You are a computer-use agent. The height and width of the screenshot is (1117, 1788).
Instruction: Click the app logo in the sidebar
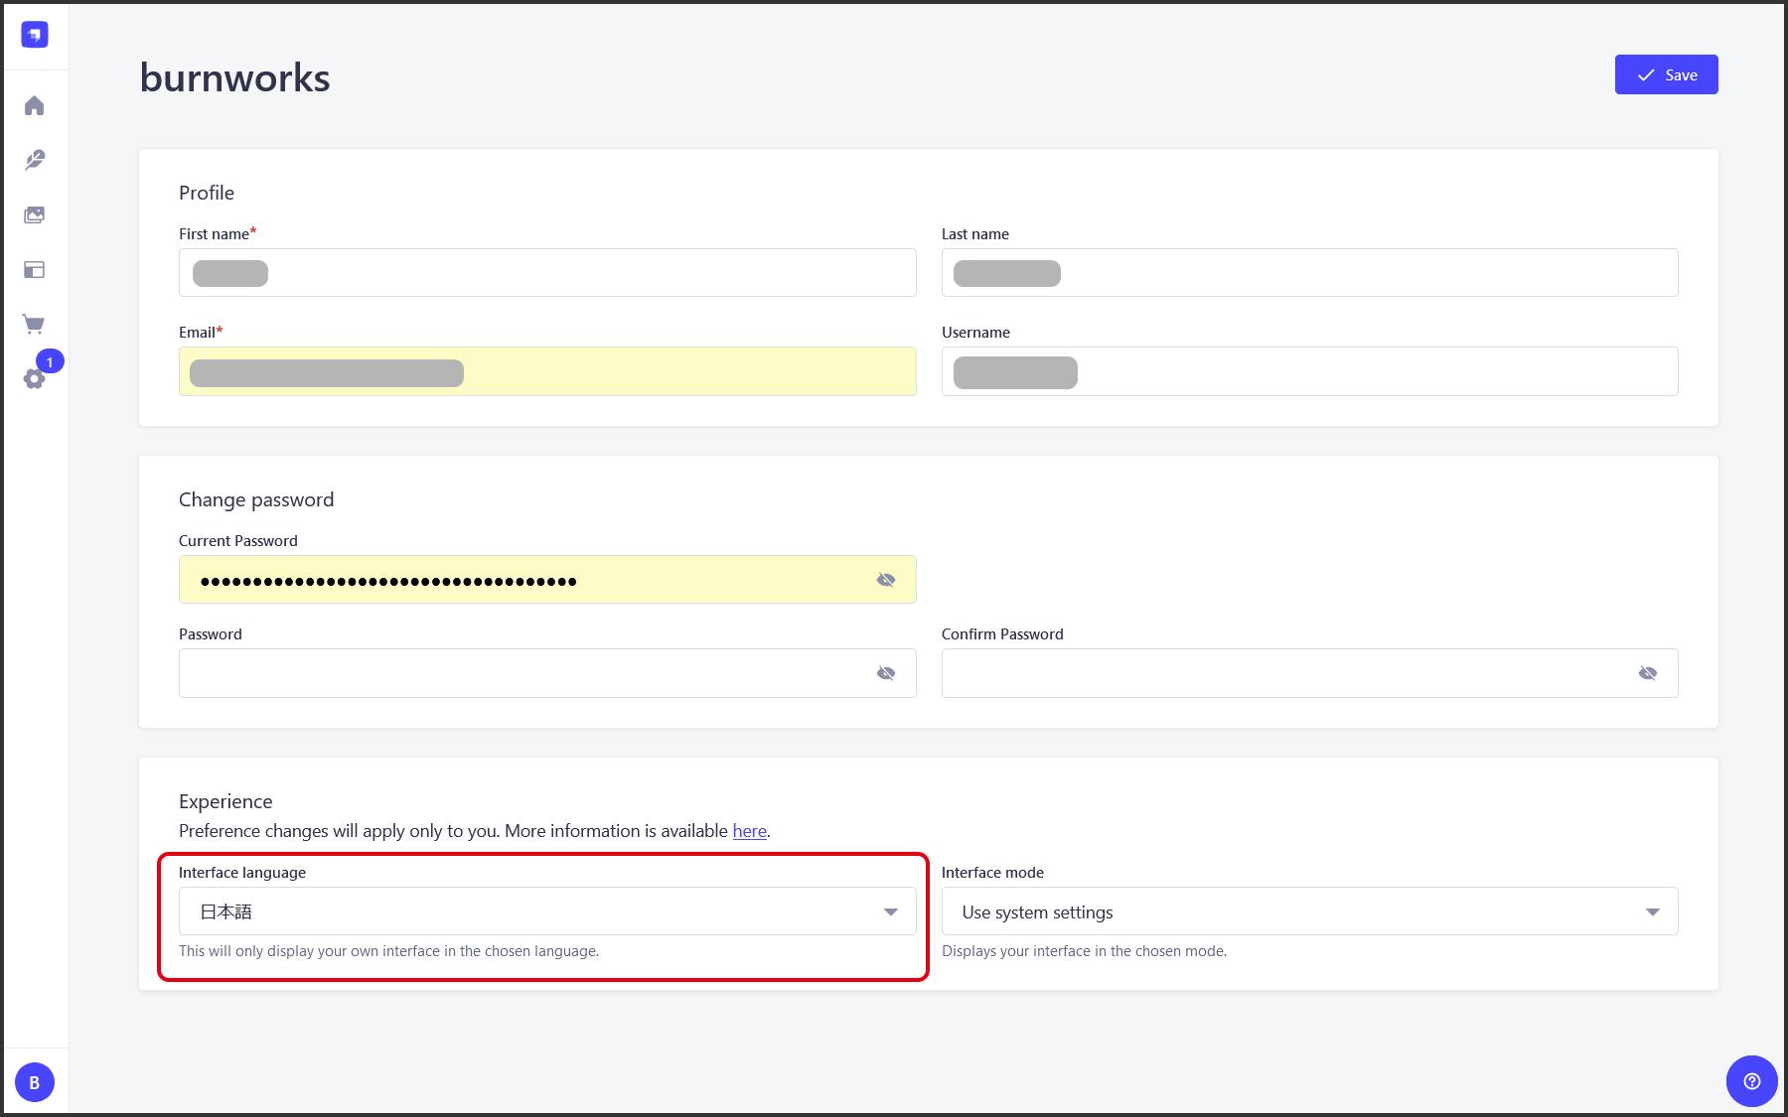(x=35, y=35)
